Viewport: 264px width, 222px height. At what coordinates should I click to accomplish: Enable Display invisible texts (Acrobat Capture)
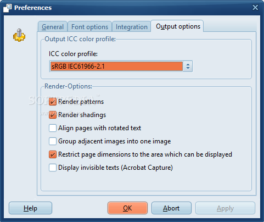(53, 168)
